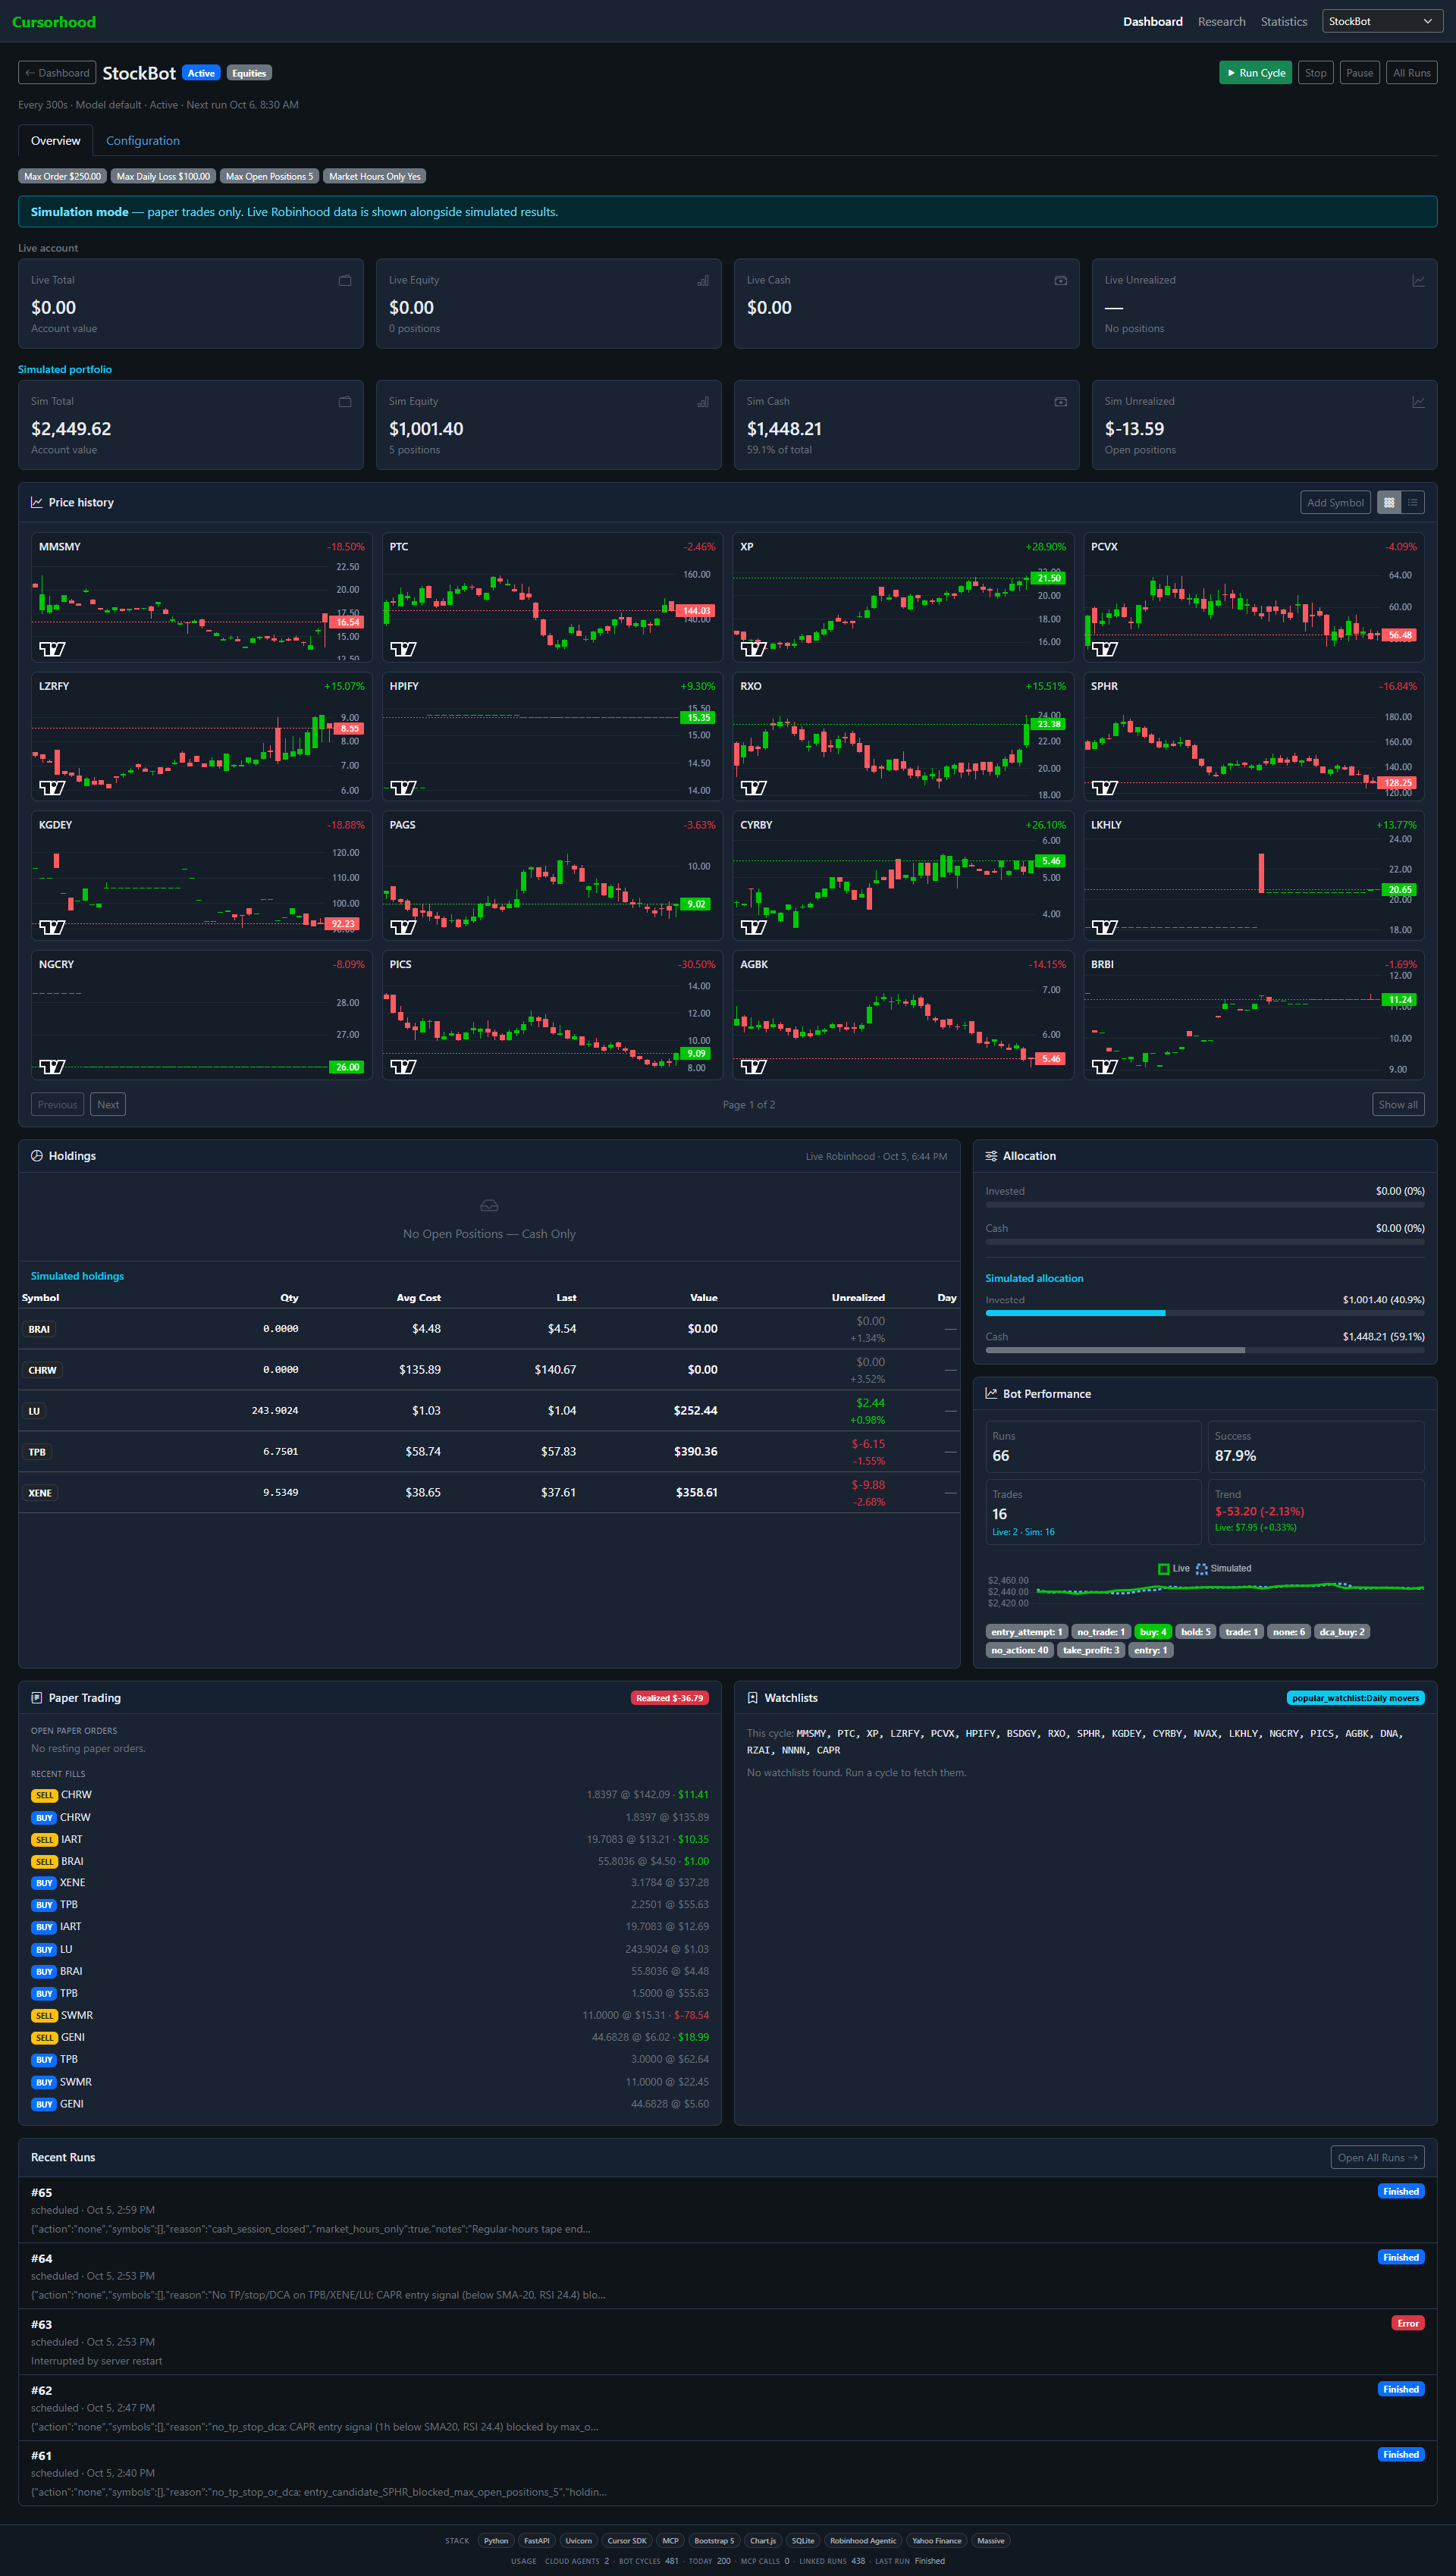Open the Configuration tab
The height and width of the screenshot is (2576, 1456).
tap(143, 141)
